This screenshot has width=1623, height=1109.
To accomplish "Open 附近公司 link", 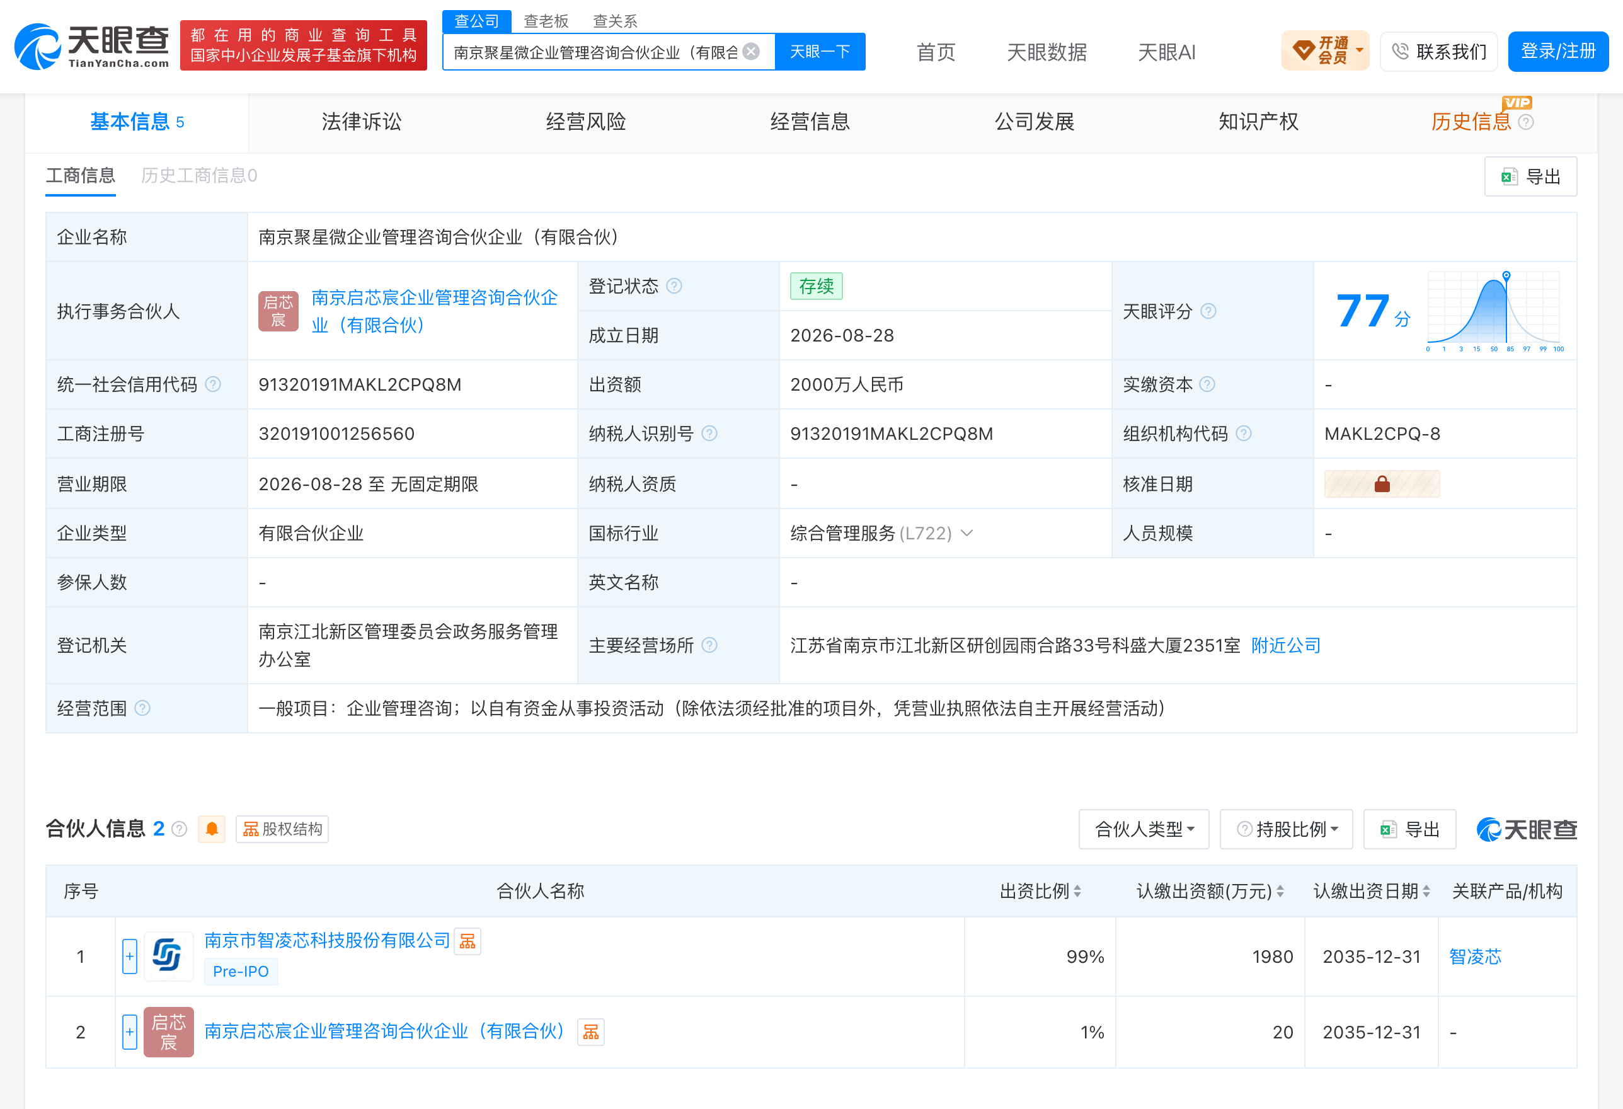I will click(1286, 645).
